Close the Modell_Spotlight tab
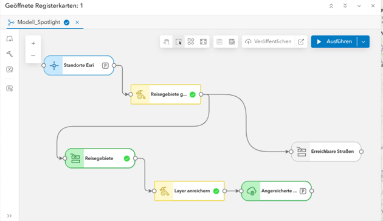This screenshot has width=383, height=221. 77,23
